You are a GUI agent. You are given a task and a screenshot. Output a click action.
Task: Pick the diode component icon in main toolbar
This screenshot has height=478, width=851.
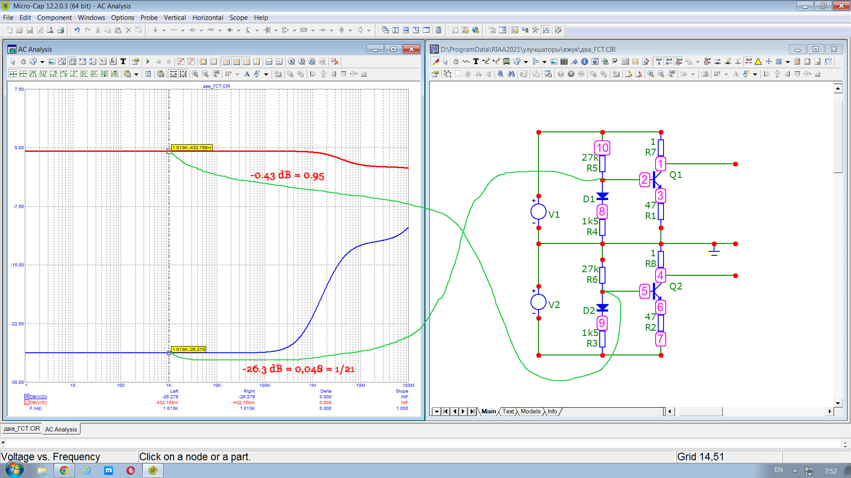[230, 30]
